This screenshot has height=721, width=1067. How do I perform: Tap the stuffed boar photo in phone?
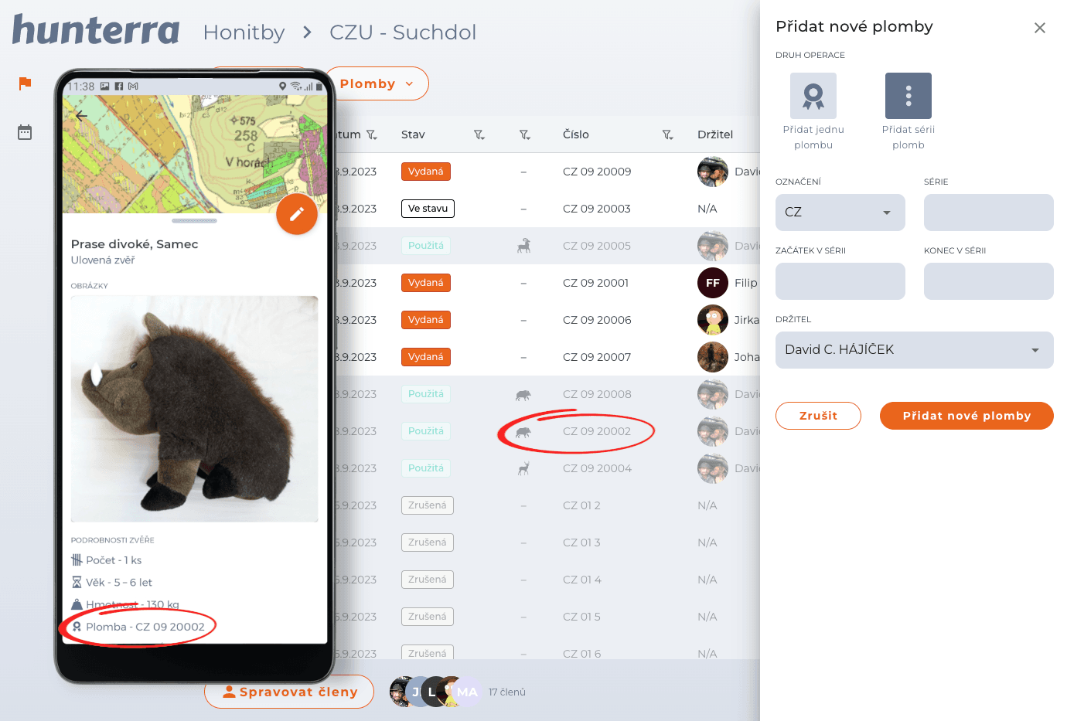pos(195,409)
